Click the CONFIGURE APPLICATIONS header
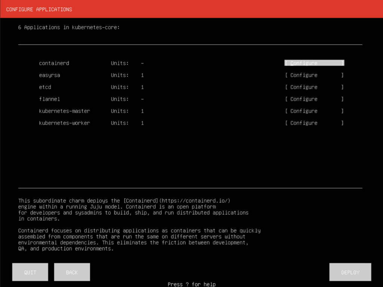The width and height of the screenshot is (383, 287). point(39,9)
